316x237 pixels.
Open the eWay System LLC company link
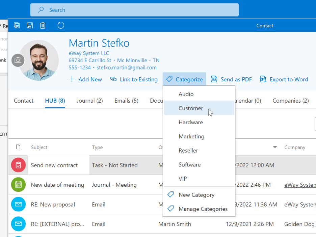tap(89, 53)
